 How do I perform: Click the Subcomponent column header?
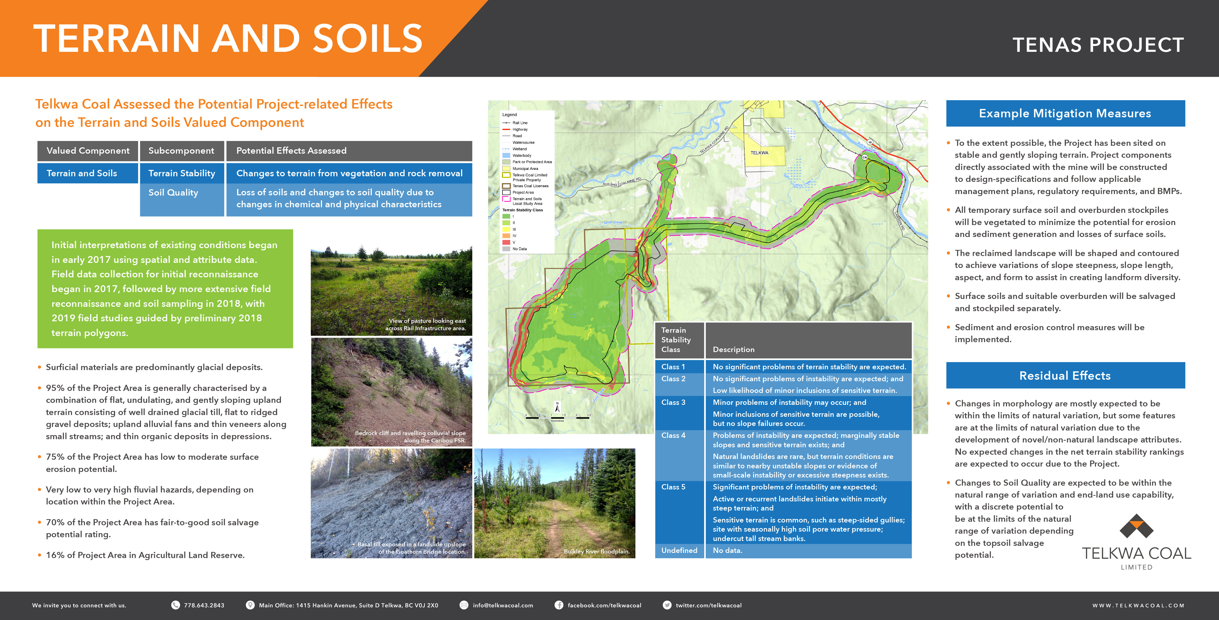(182, 151)
